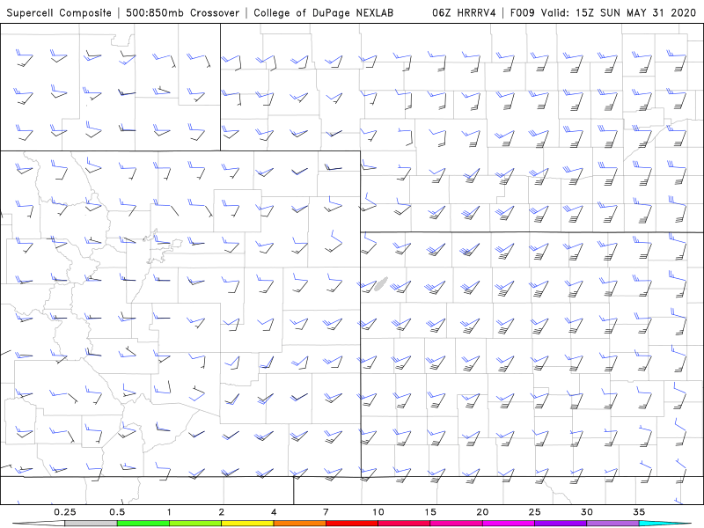Click the lavender color bar segment between 30 and 35
This screenshot has height=528, width=704.
(612, 524)
